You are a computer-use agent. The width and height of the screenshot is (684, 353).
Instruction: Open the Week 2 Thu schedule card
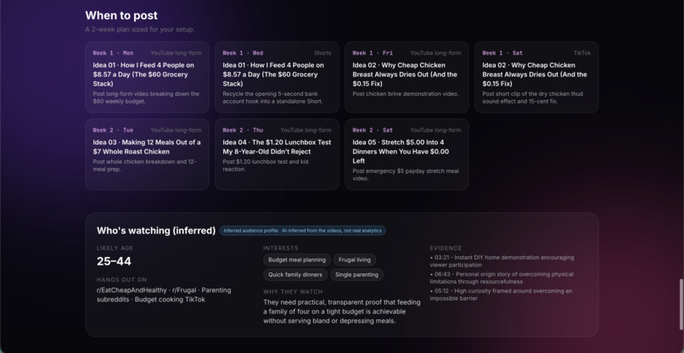tap(277, 154)
